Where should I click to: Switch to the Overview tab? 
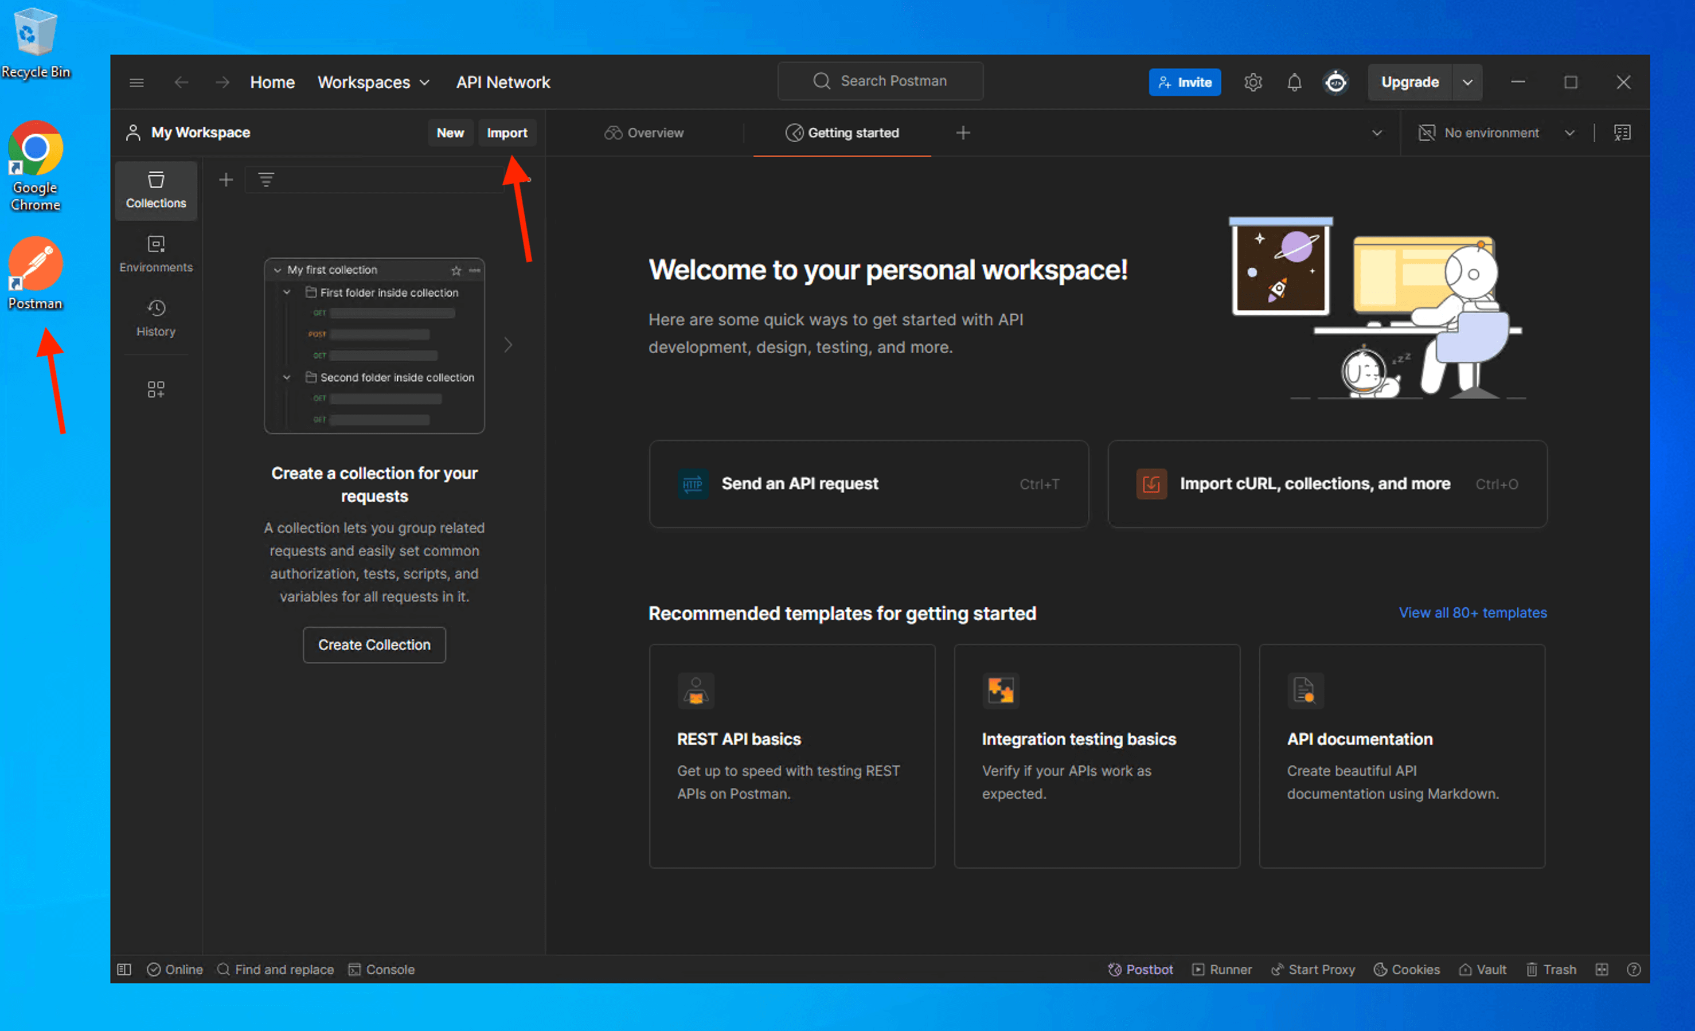click(644, 132)
